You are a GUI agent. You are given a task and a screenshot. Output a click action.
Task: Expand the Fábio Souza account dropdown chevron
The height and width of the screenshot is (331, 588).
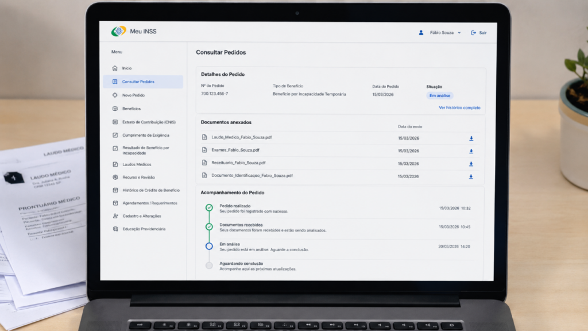point(459,33)
